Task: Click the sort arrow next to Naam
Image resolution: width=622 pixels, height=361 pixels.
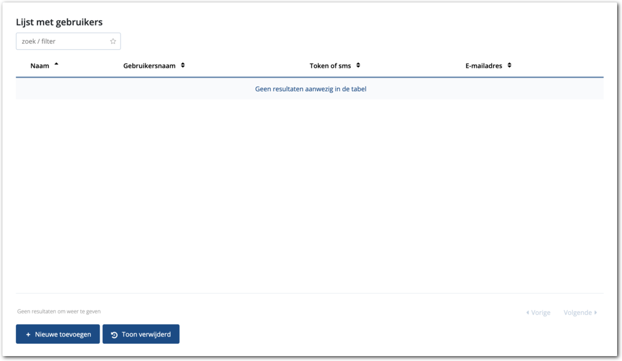Action: [x=57, y=65]
